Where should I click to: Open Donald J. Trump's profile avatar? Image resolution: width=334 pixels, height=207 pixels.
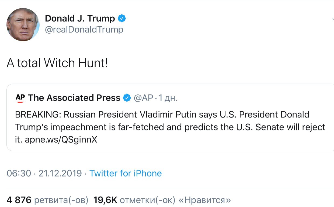click(x=23, y=24)
